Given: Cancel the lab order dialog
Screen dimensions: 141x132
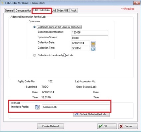Looking at the screenshot, I should coord(128,126).
